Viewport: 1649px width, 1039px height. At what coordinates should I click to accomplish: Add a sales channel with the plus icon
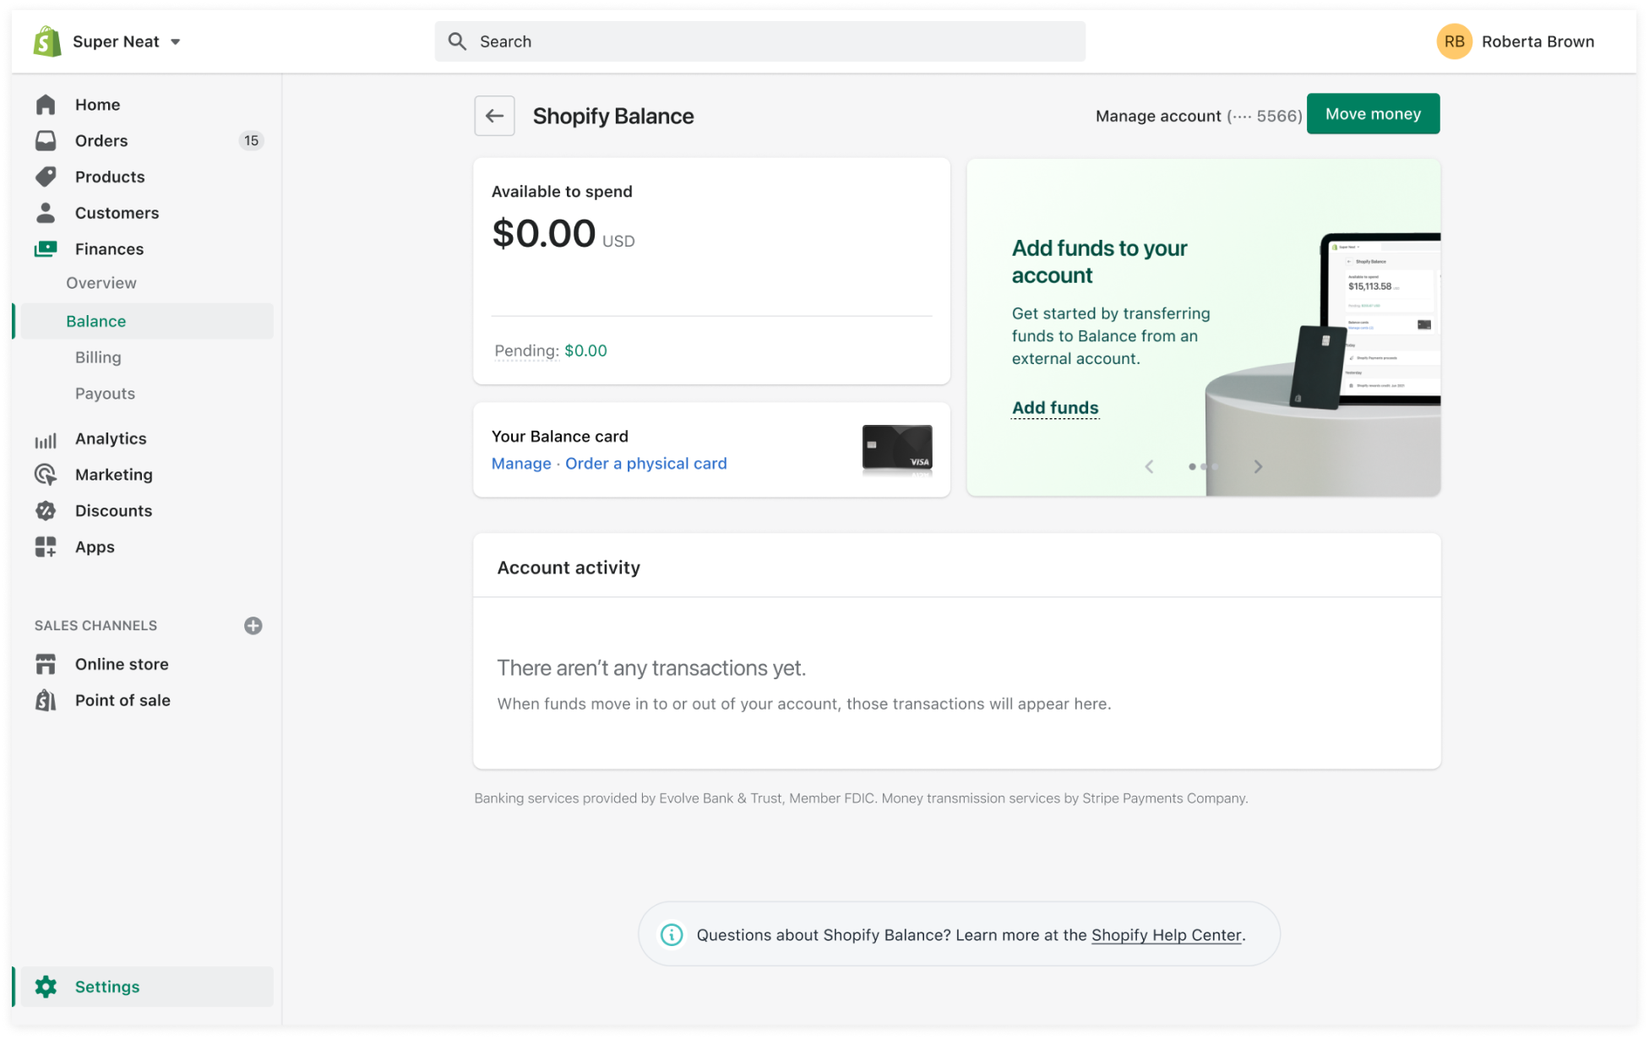253,625
